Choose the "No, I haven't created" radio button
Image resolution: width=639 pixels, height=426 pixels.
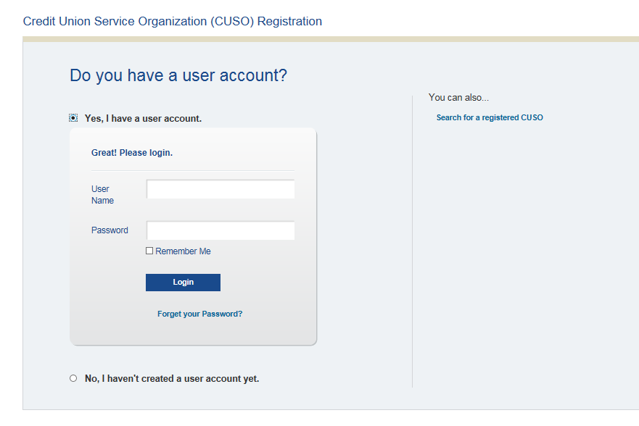[73, 378]
